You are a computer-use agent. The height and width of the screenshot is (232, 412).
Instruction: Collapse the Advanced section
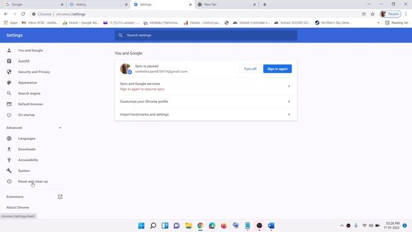point(60,128)
